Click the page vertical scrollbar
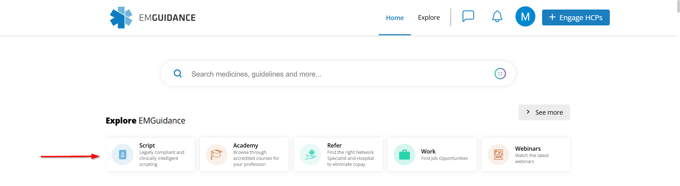680x186 pixels. tap(678, 7)
